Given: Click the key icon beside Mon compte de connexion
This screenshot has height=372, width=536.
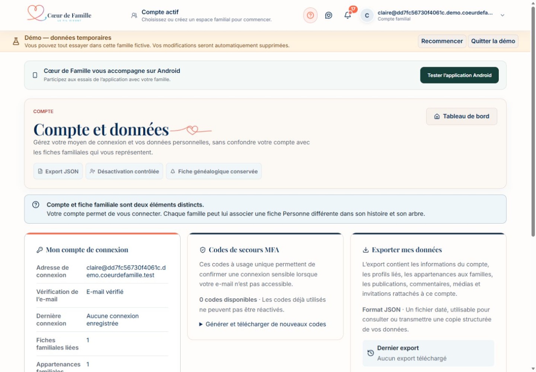Looking at the screenshot, I should point(39,250).
